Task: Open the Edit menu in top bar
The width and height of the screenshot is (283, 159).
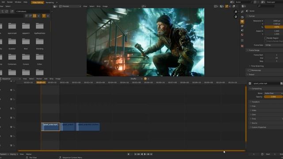Action: tap(3, 2)
